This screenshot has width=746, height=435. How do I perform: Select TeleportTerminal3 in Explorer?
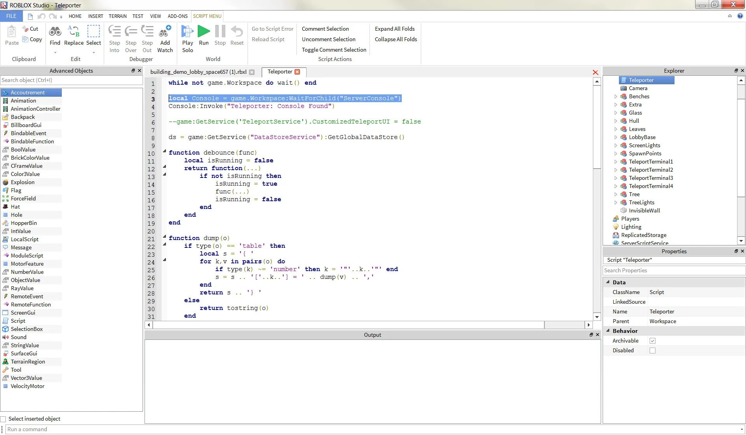650,177
